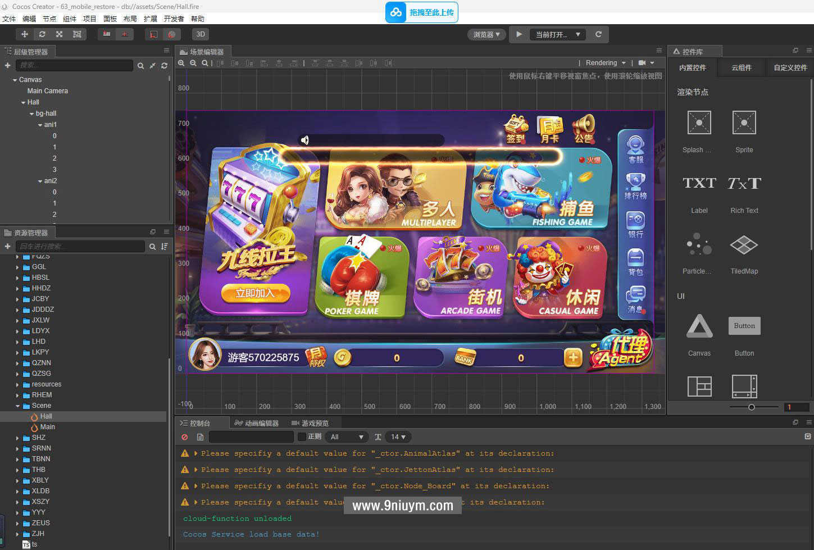Add a new node in hierarchy panel
814x550 pixels.
coord(7,66)
